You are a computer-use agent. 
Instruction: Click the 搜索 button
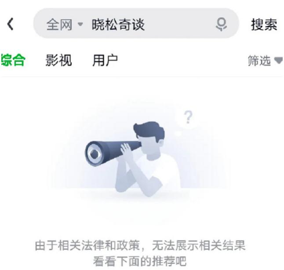264,25
